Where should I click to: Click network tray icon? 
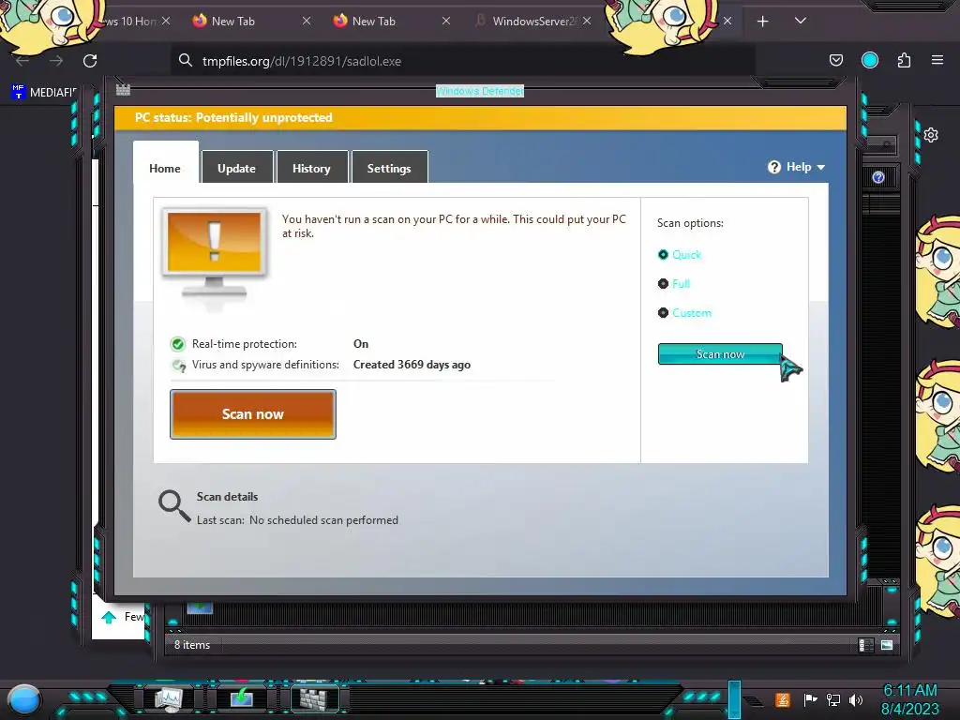(x=833, y=699)
